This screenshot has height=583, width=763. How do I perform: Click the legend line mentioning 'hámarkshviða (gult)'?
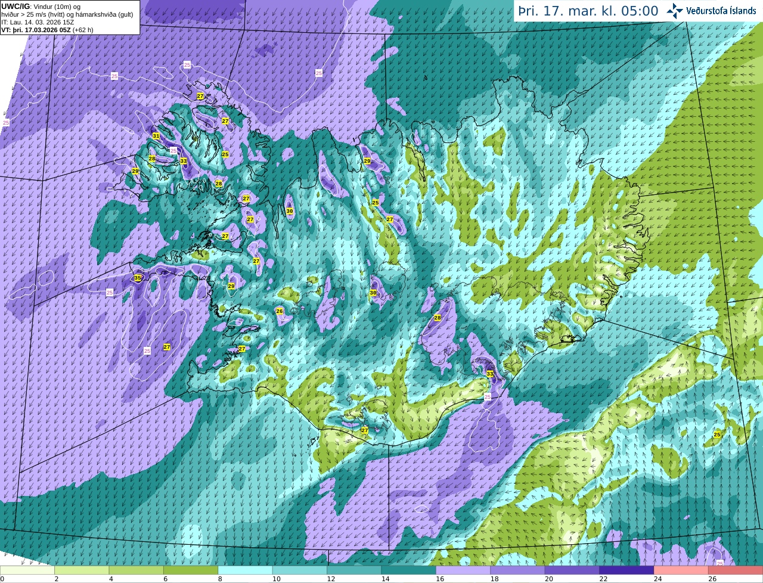click(67, 14)
